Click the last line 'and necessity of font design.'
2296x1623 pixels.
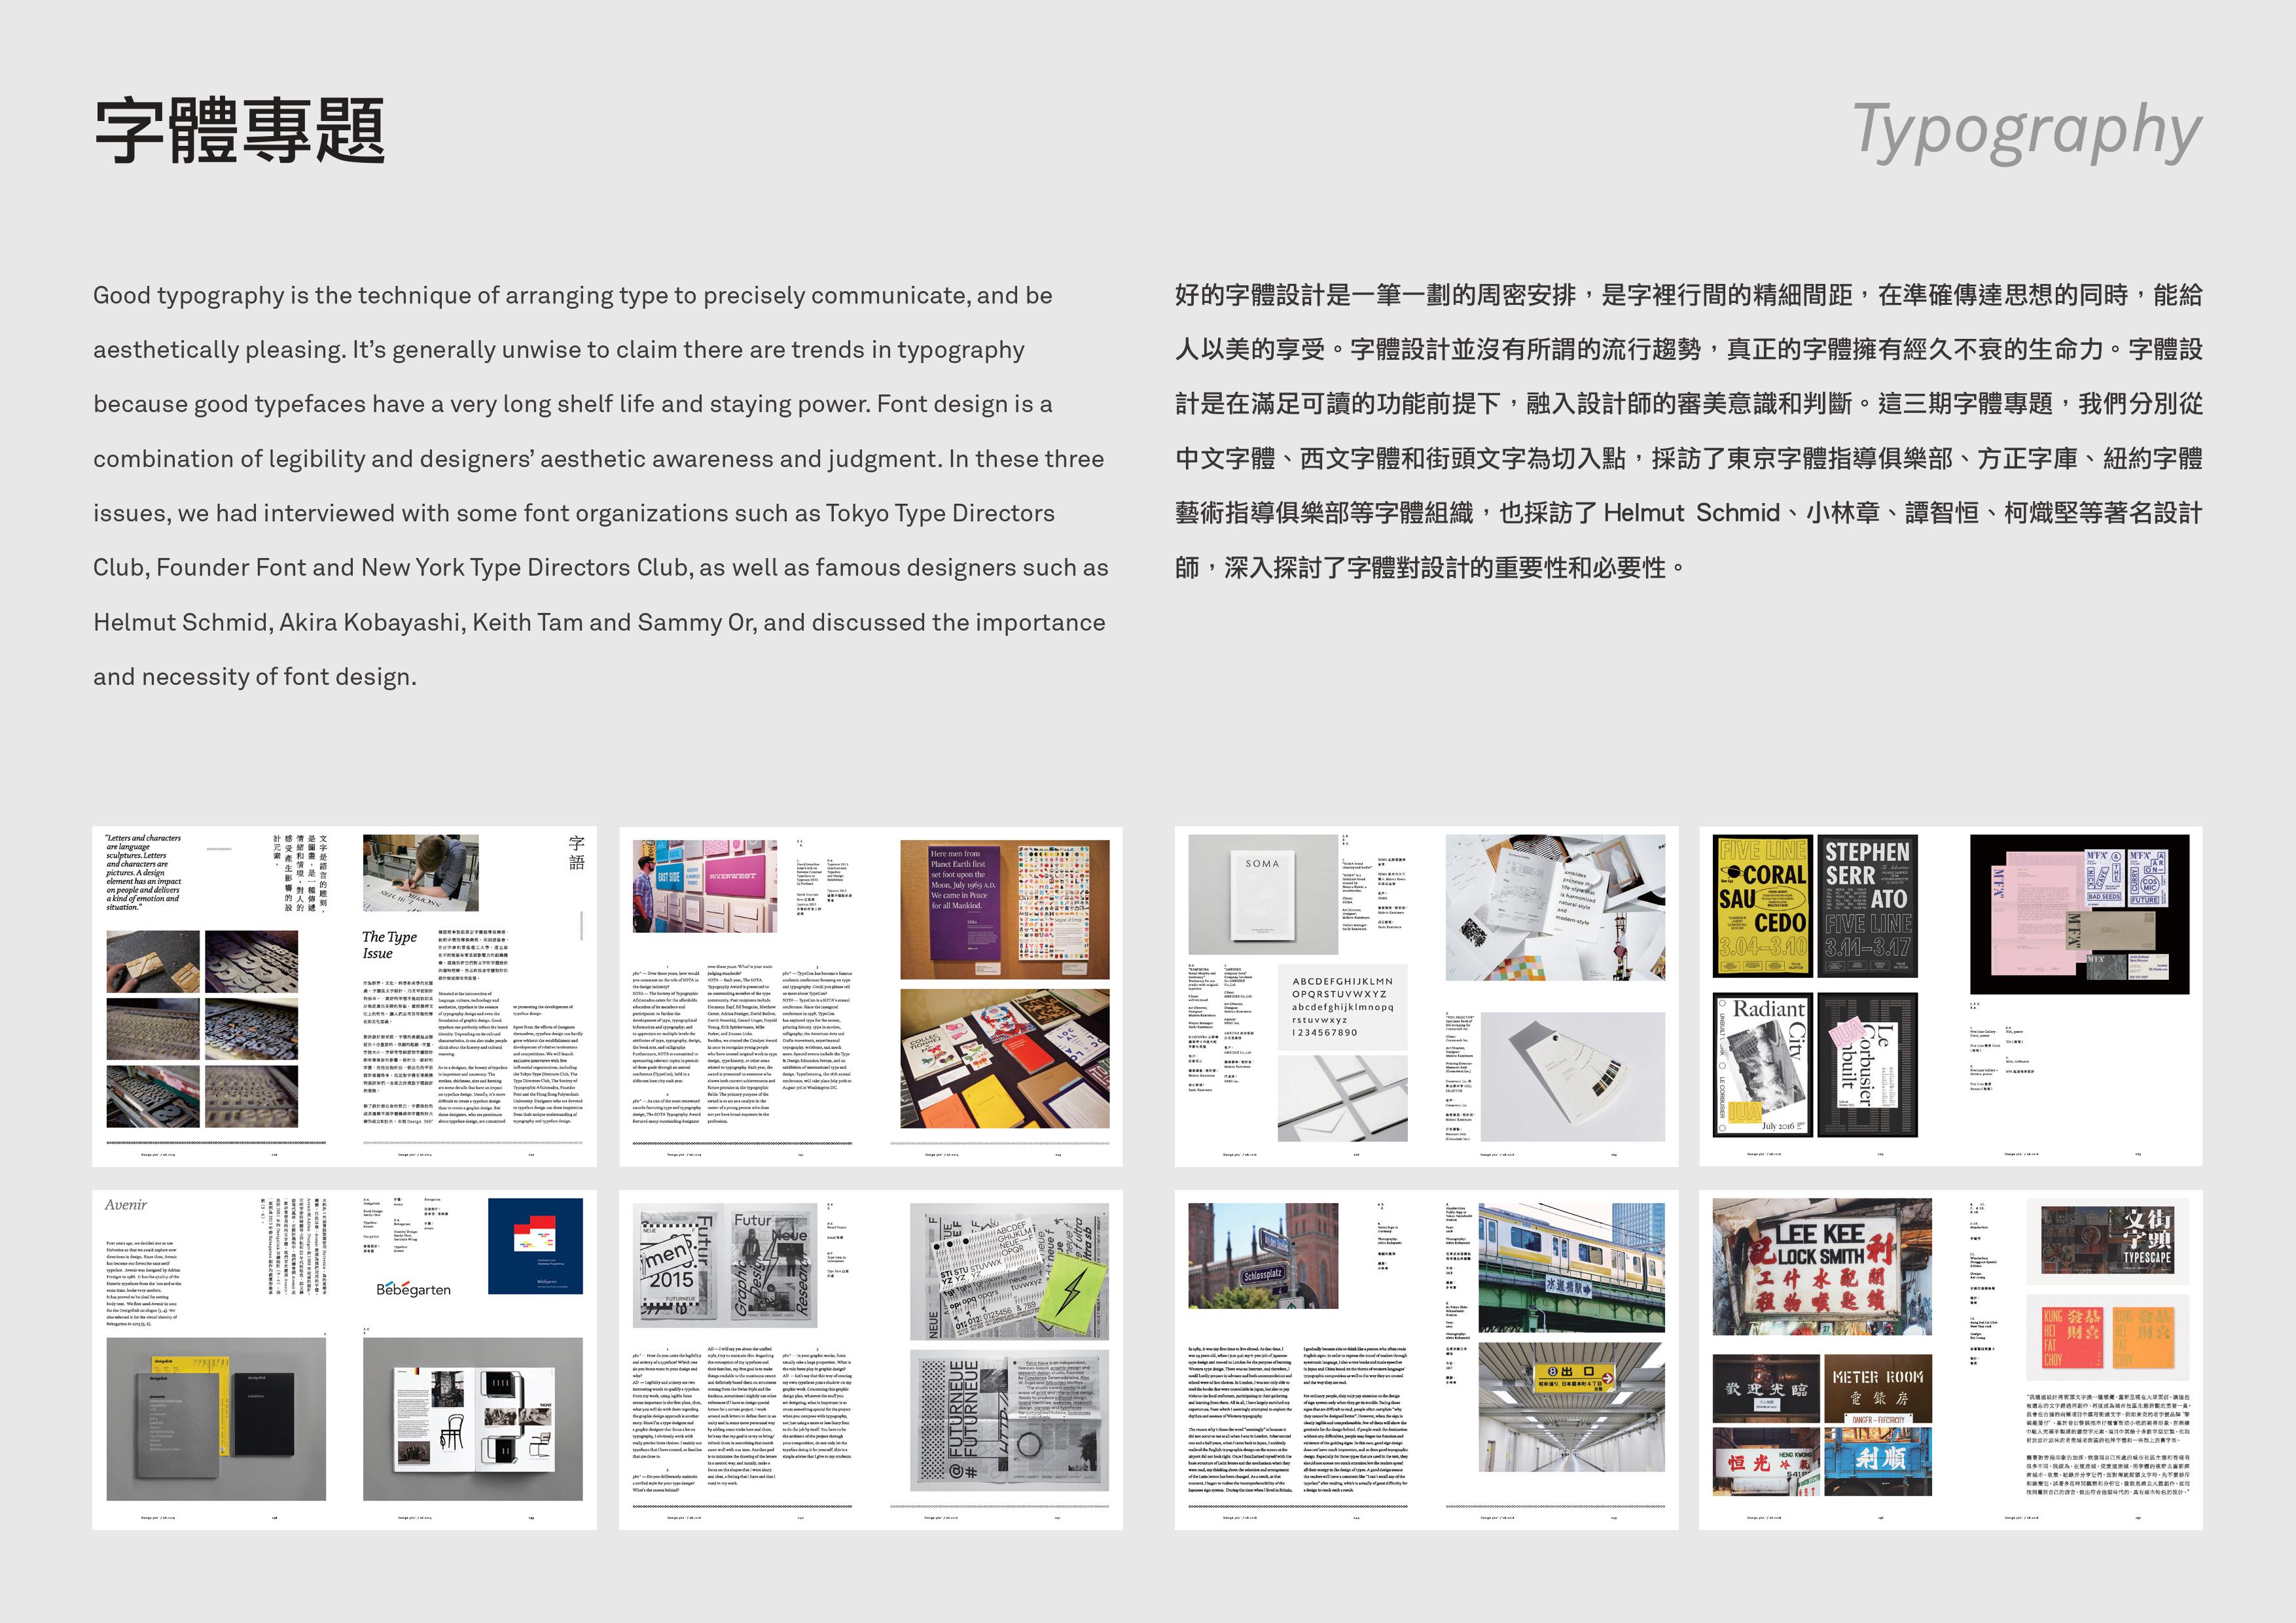pos(255,676)
